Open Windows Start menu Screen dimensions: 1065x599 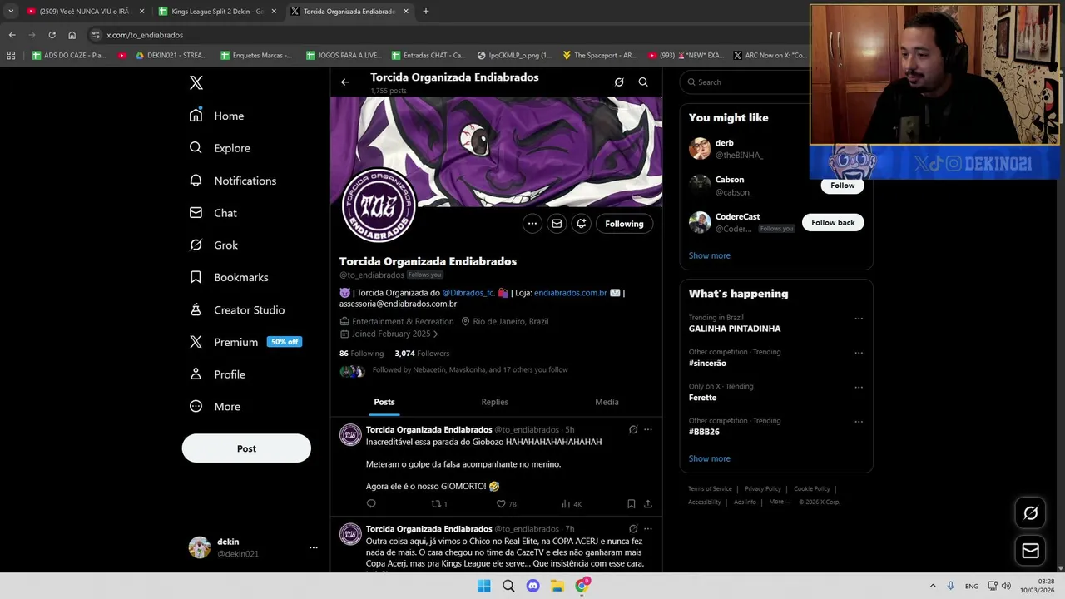(483, 586)
